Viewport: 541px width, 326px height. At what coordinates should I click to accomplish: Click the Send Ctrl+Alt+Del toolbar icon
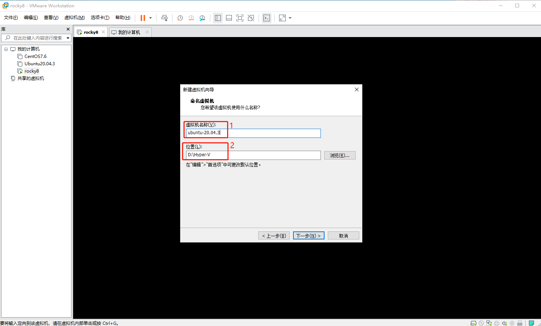(164, 18)
